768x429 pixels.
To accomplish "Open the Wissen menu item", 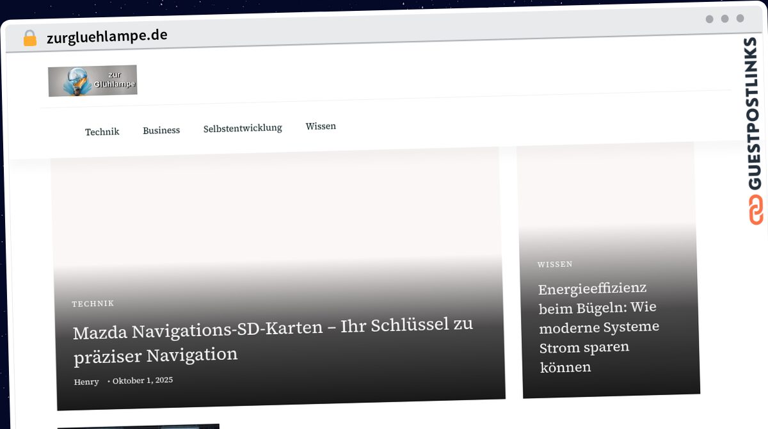I will (321, 126).
